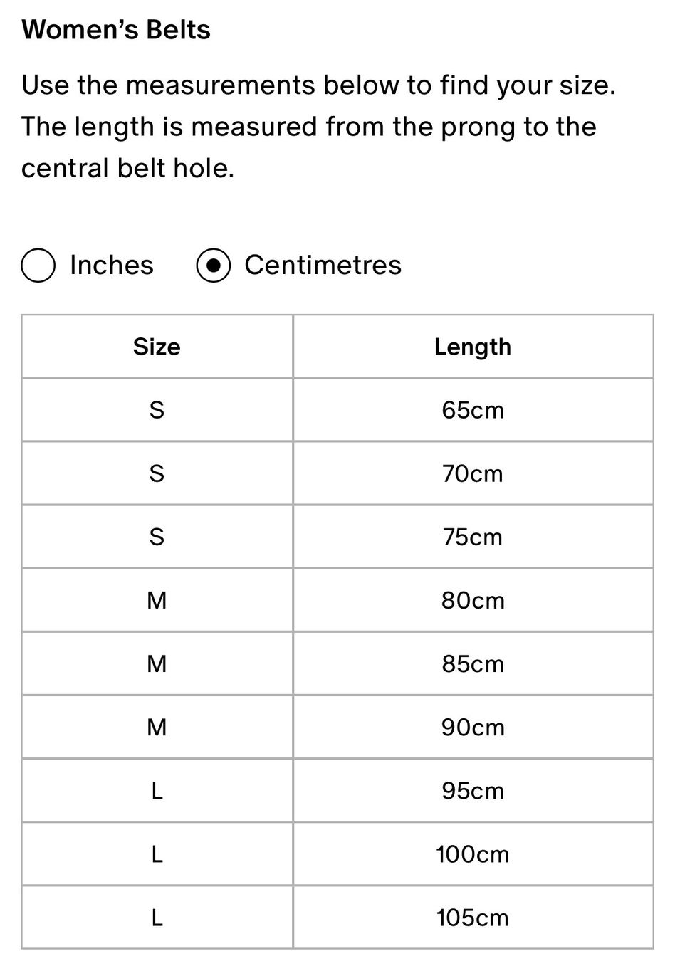Click the L size cell beside 105cm
This screenshot has height=961, width=675.
[x=157, y=917]
